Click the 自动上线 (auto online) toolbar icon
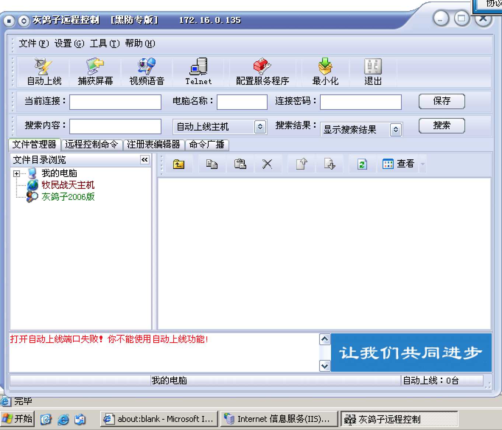This screenshot has height=430, width=502. (x=44, y=72)
